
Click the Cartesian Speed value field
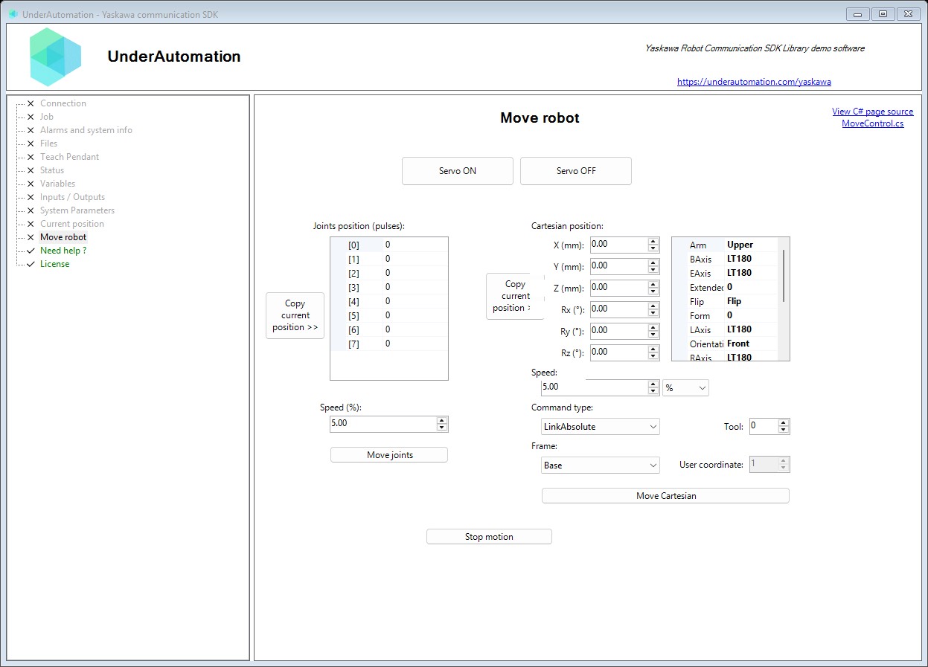(x=595, y=387)
